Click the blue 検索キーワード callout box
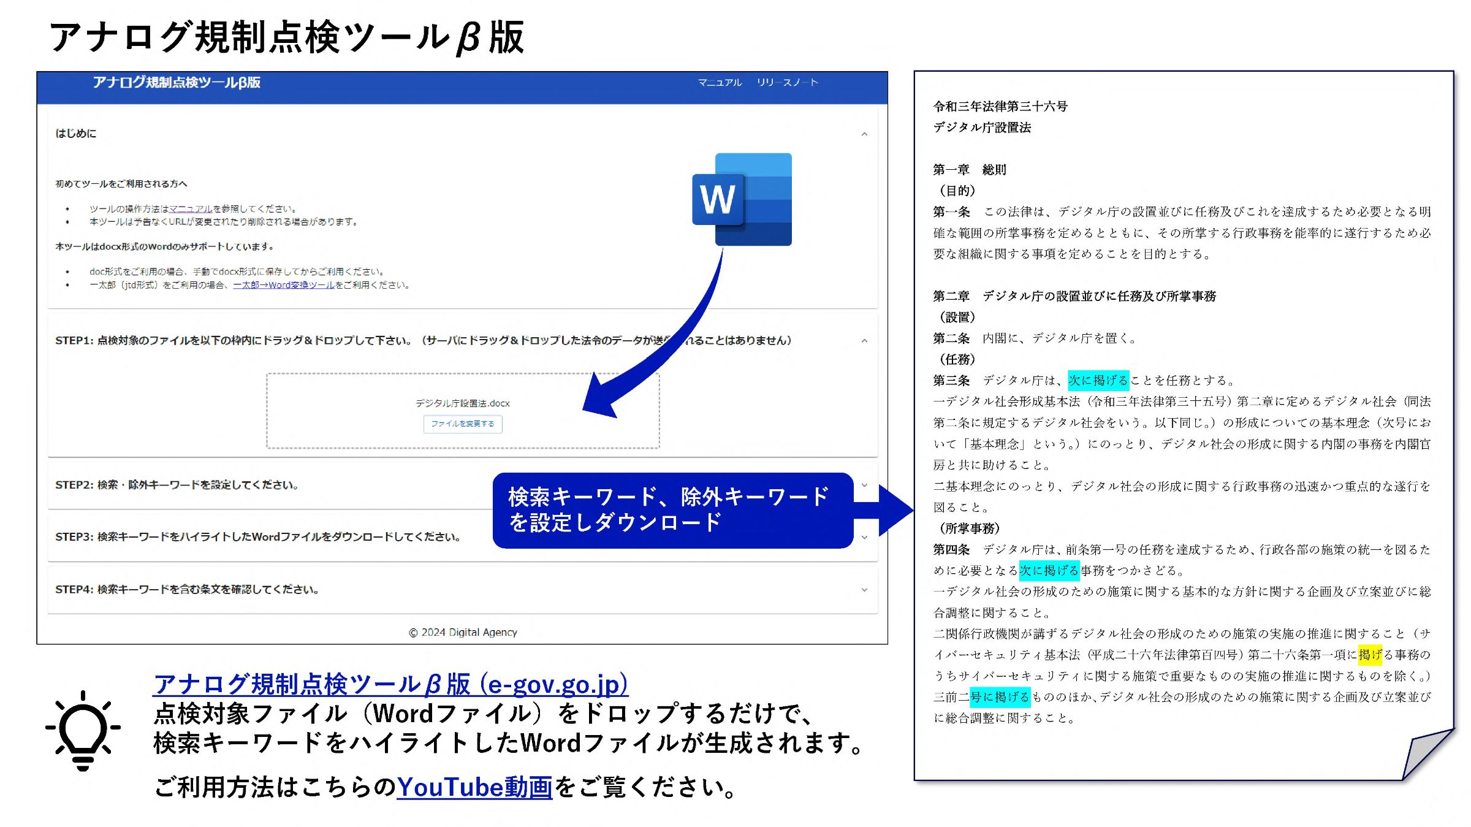 click(x=672, y=510)
